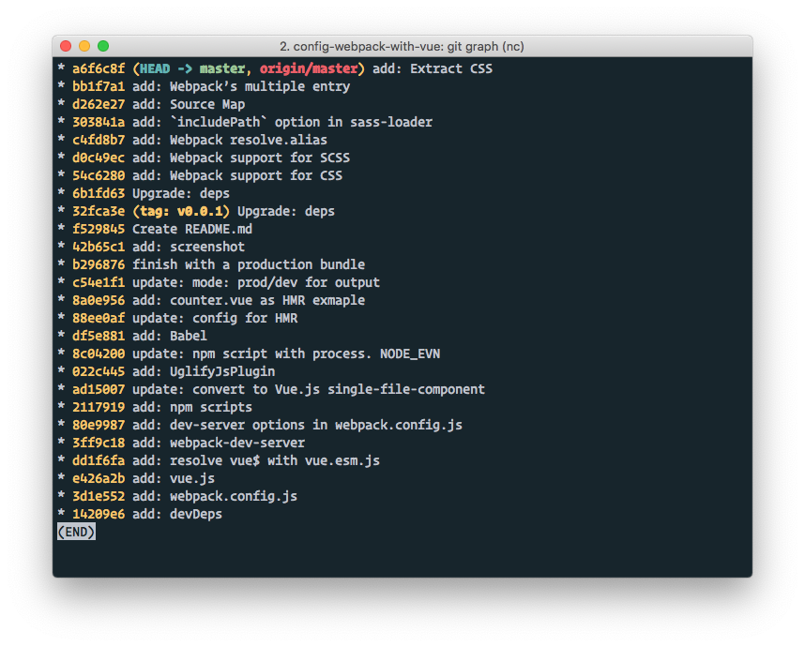The image size is (805, 647).
Task: Select commit hash 54c6280
Action: (x=99, y=175)
